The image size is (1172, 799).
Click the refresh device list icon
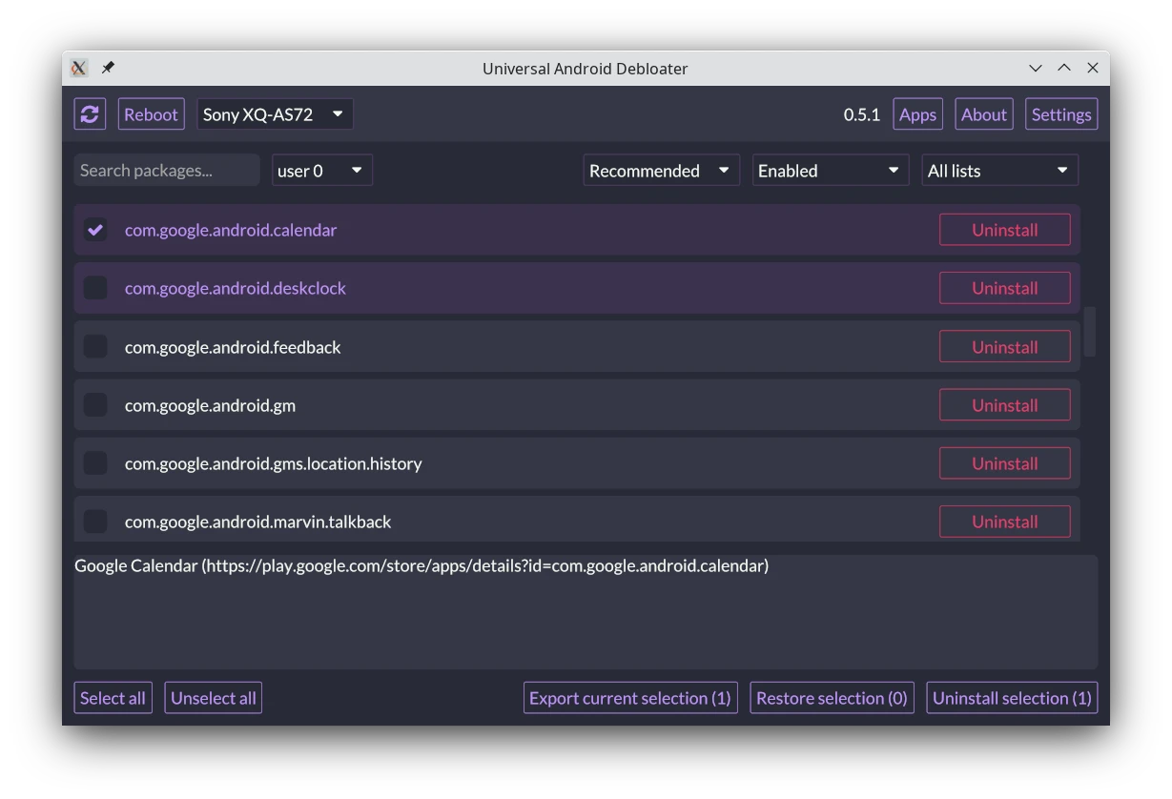(90, 114)
